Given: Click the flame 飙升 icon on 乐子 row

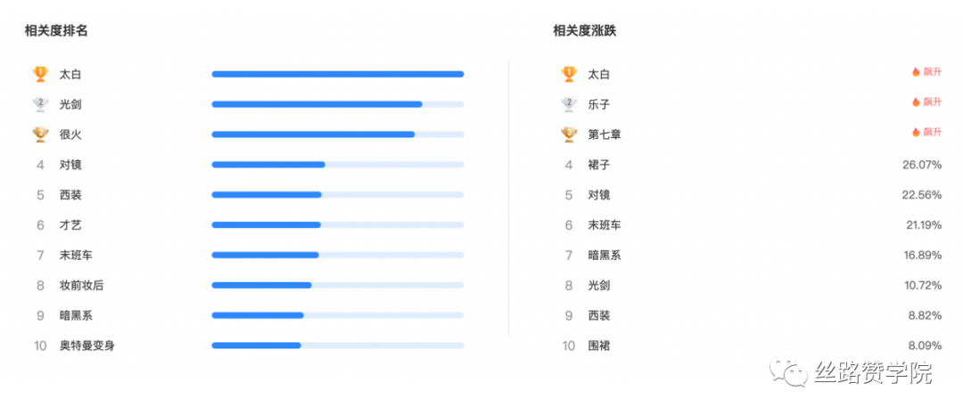Looking at the screenshot, I should [916, 102].
